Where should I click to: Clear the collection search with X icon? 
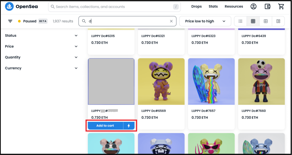(x=171, y=21)
